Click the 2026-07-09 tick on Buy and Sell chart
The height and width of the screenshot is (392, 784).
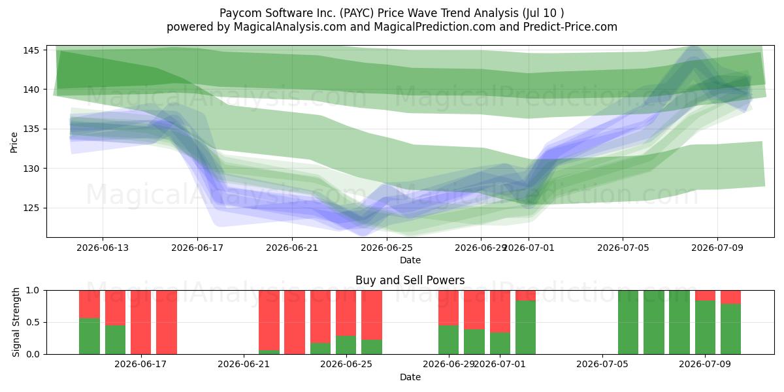(x=705, y=365)
